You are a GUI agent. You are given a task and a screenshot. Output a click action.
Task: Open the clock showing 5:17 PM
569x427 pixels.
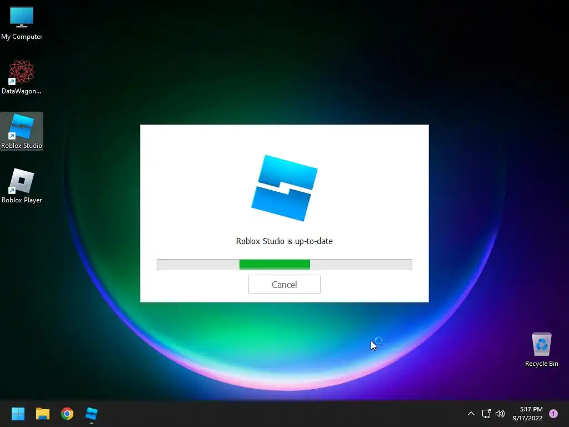[528, 414]
